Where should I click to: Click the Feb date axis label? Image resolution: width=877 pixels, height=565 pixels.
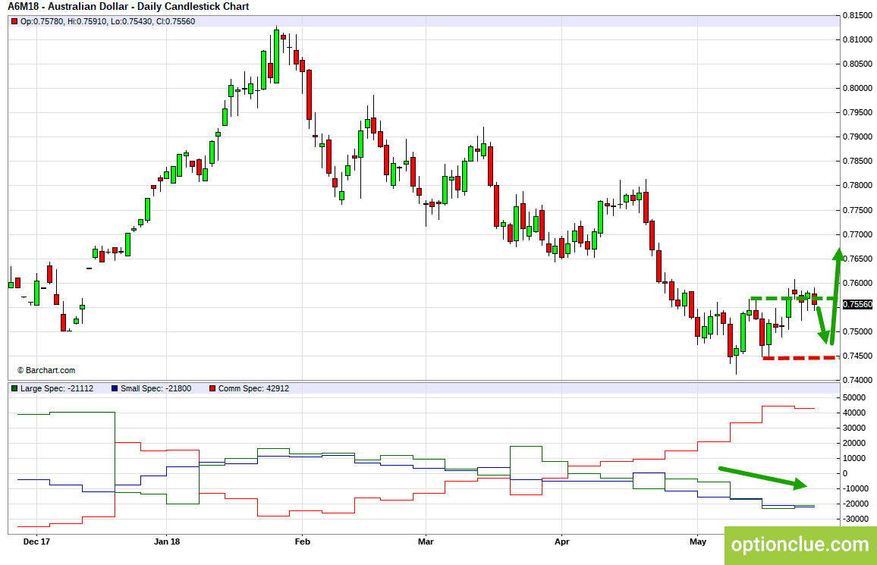[x=303, y=541]
